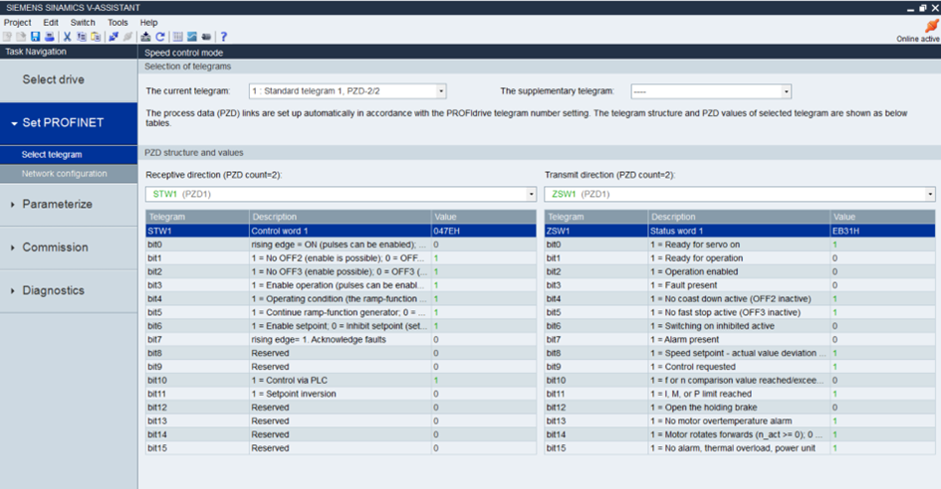The height and width of the screenshot is (489, 941).
Task: Select 'rising edge = ON' bit0 description
Action: tap(341, 244)
